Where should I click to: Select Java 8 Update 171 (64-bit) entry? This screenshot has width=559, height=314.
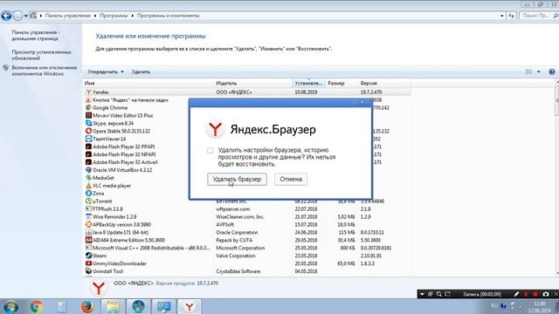coord(121,233)
